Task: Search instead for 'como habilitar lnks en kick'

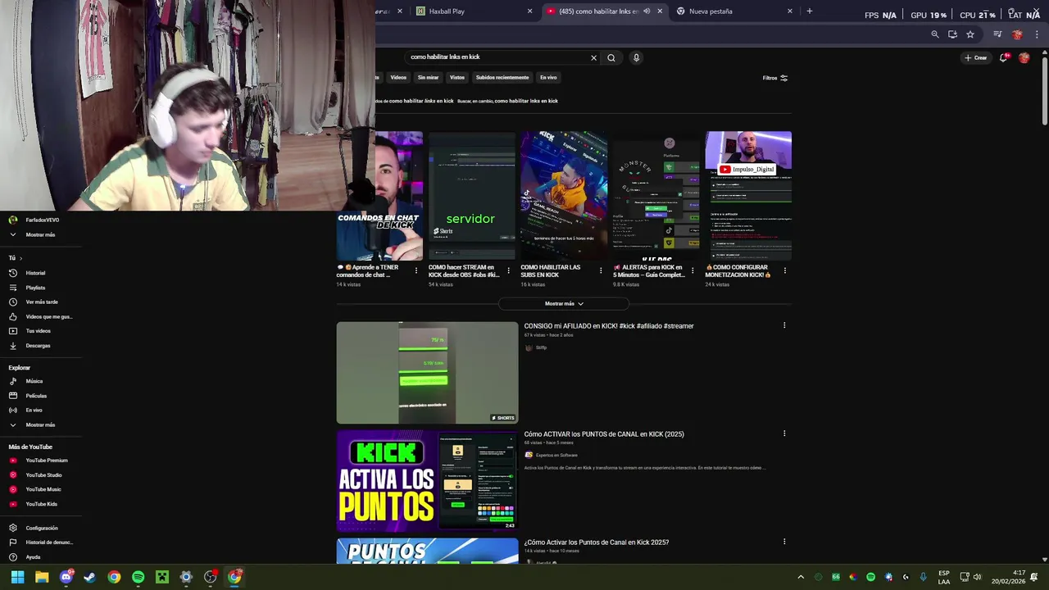Action: click(526, 101)
